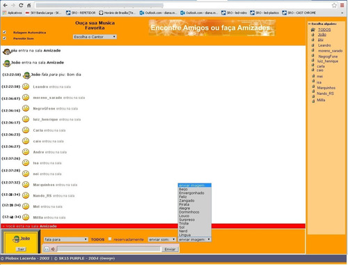Click the speaker sound icon beside message box
The width and height of the screenshot is (348, 265).
(x=53, y=249)
